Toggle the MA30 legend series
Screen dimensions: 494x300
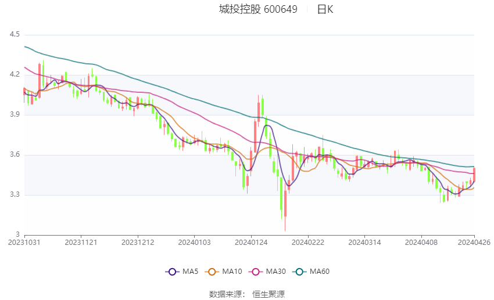(x=267, y=272)
